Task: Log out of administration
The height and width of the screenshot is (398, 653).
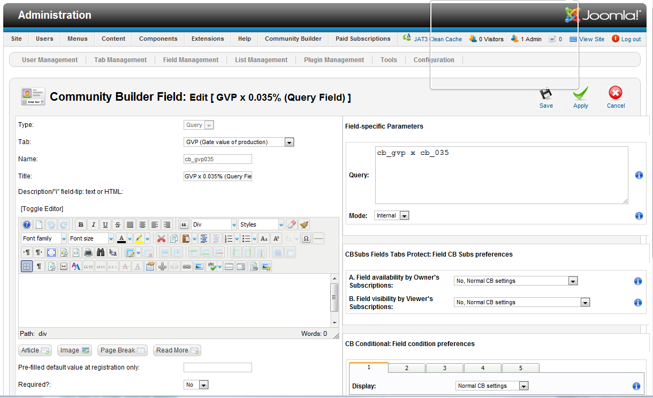Action: pos(626,39)
